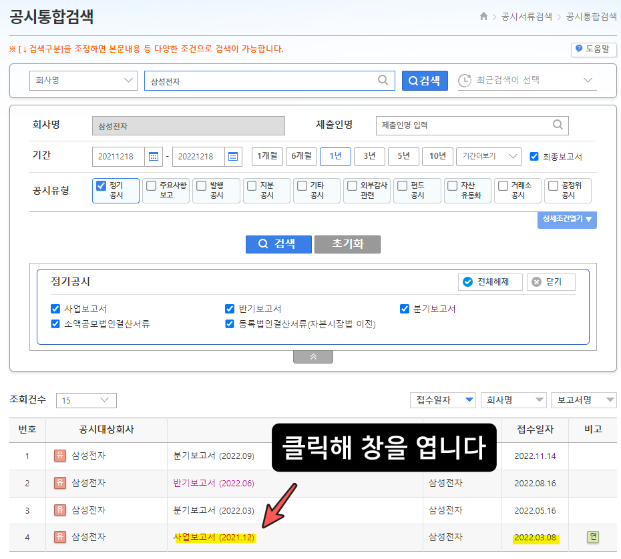Uncheck 등록법인결산서류 option
This screenshot has height=559, width=621.
tap(229, 324)
